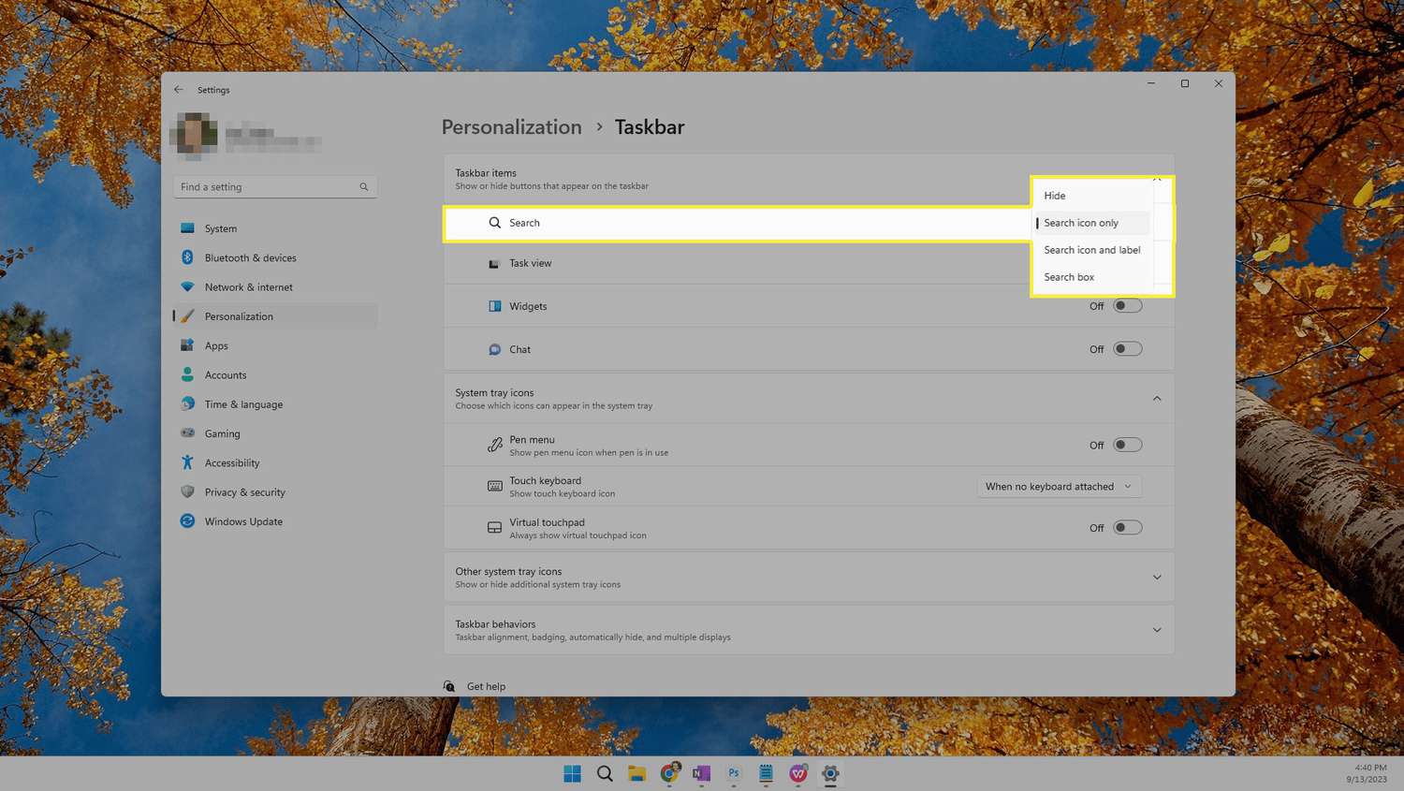Go back to Personalization via breadcrumb

click(x=511, y=127)
